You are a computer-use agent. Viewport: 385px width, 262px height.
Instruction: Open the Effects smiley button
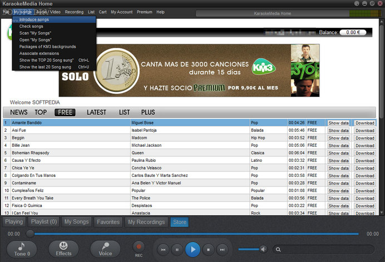[63, 249]
